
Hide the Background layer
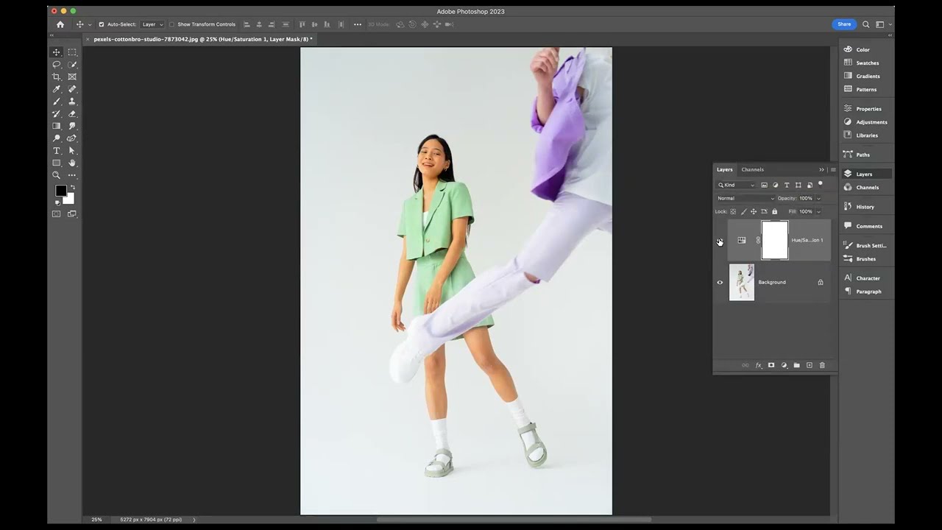pos(720,283)
